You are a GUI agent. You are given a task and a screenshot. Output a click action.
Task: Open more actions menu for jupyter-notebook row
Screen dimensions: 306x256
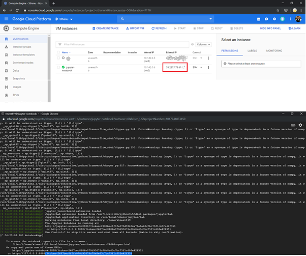tap(208, 67)
